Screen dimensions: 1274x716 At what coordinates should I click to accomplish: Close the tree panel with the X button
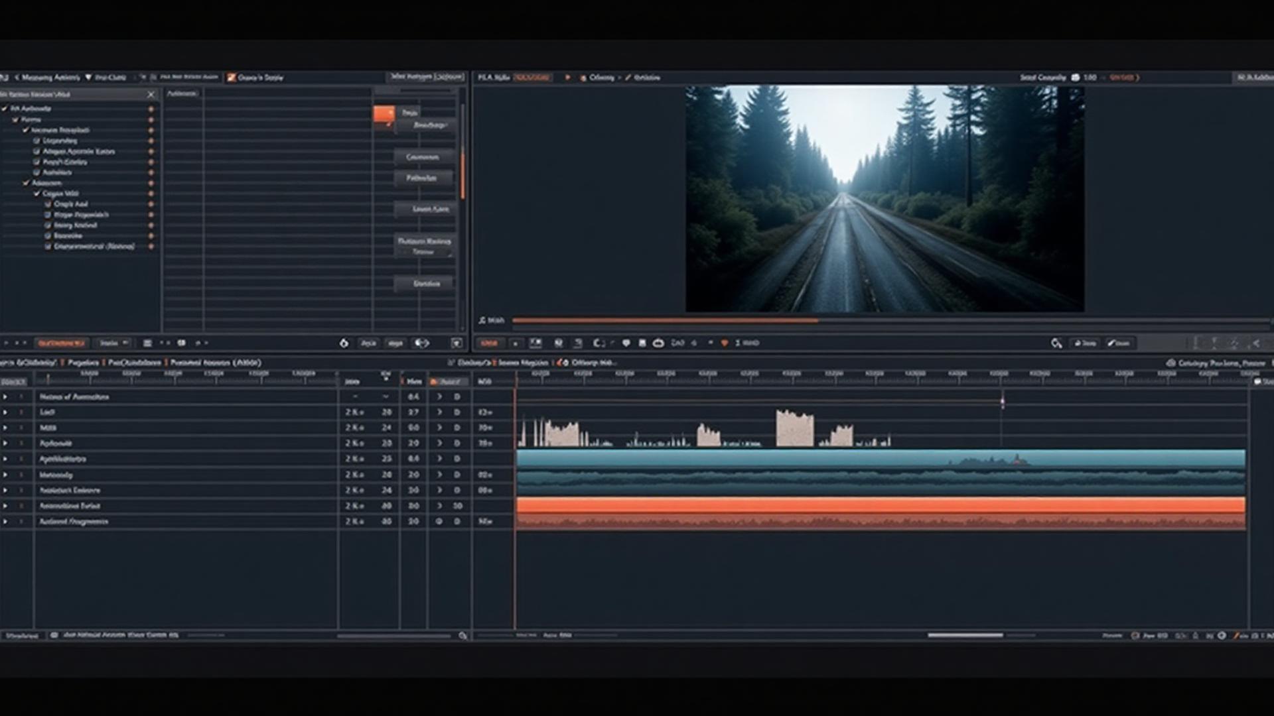point(151,94)
